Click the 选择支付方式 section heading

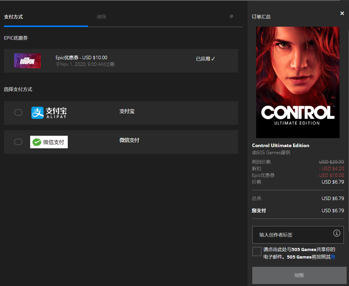[x=18, y=89]
